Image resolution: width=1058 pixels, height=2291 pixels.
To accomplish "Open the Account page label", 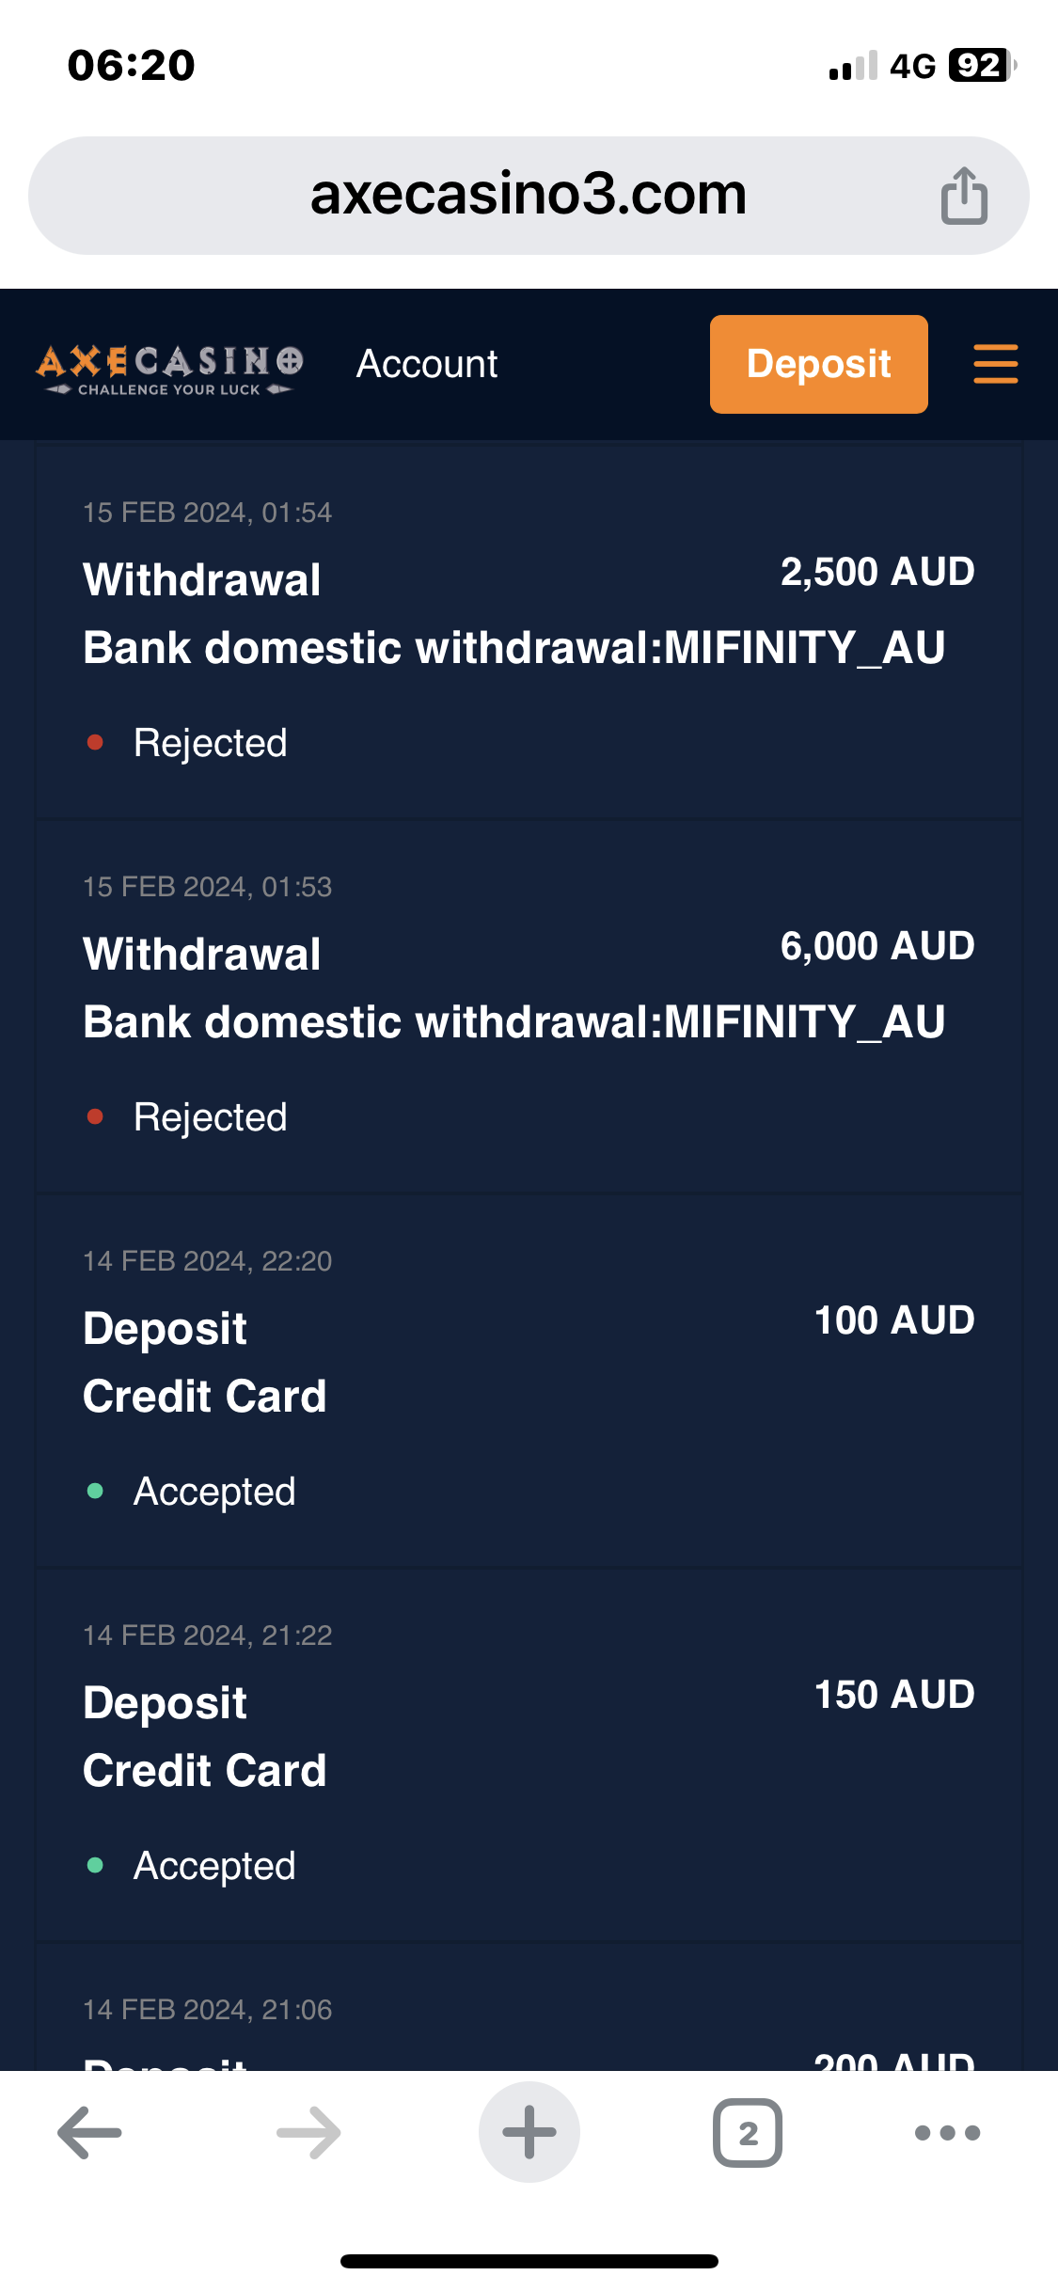I will coord(427,364).
